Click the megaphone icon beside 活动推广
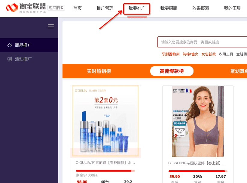This screenshot has height=183, width=247. 10,59
